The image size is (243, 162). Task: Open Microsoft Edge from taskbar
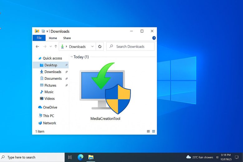click(80, 157)
